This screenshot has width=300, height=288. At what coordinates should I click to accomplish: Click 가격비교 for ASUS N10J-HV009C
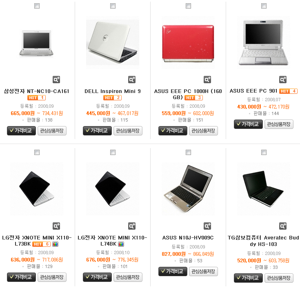(173, 272)
